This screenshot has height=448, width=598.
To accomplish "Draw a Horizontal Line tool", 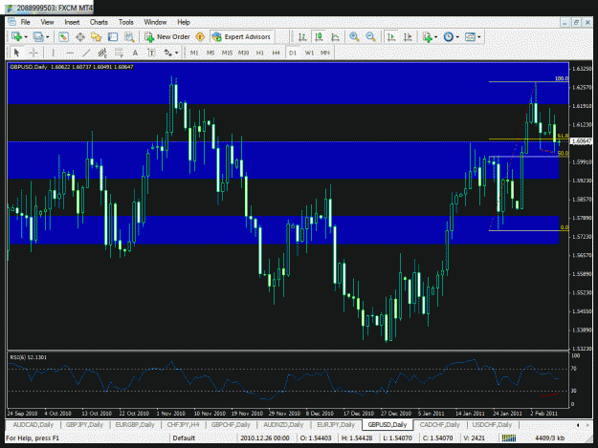I will tap(70, 53).
